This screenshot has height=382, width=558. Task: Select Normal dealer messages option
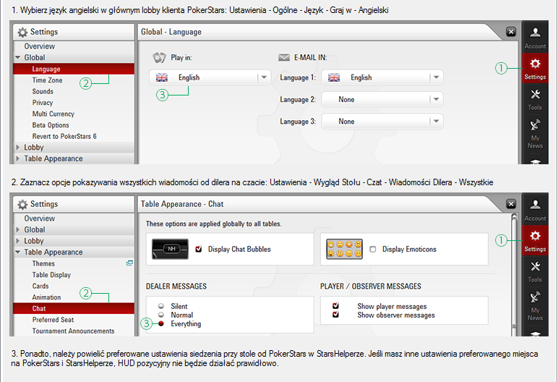pyautogui.click(x=161, y=315)
